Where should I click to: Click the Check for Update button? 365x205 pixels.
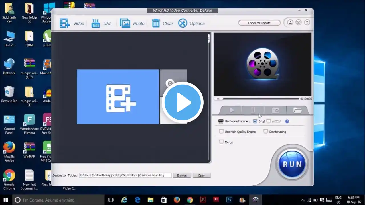point(259,23)
